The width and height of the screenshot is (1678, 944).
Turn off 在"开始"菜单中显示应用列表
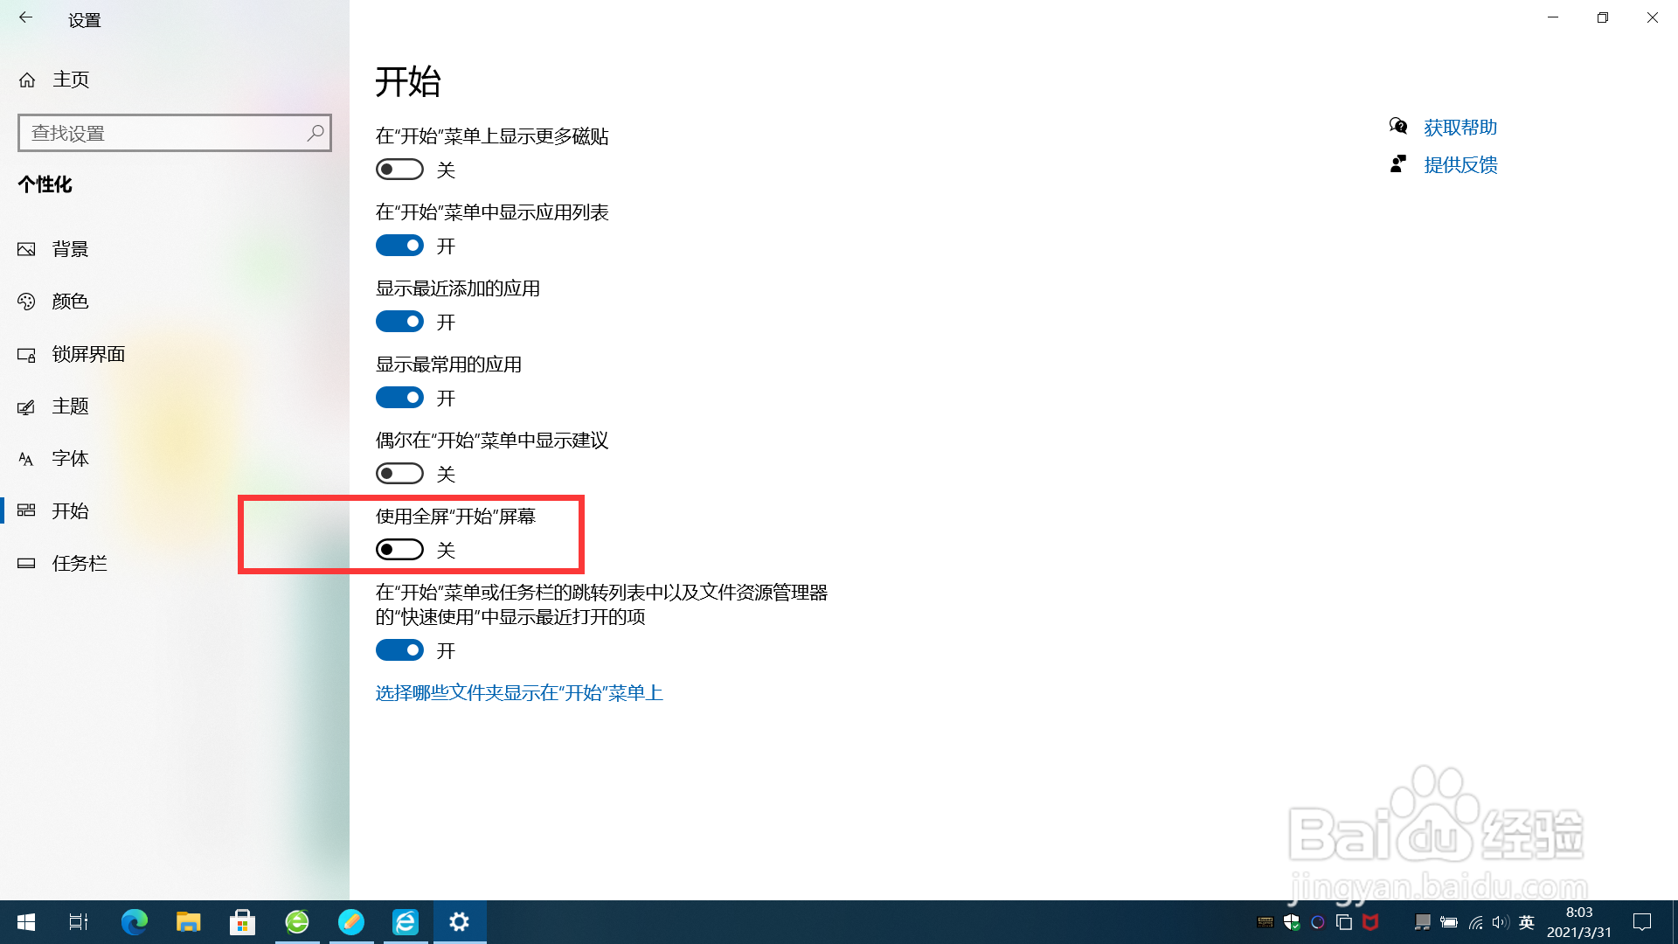click(x=399, y=245)
